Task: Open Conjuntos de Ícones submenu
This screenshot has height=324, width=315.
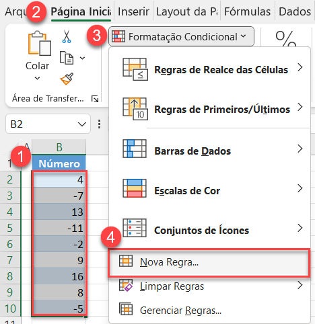Action: coord(209,228)
